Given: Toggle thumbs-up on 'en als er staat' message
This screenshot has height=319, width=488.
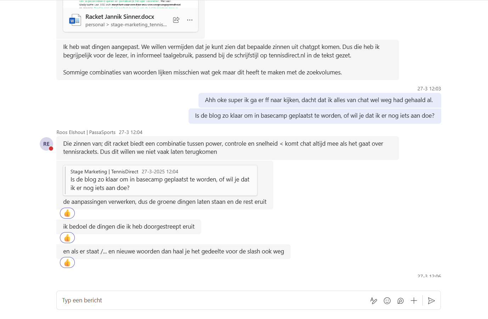Looking at the screenshot, I should [x=67, y=263].
